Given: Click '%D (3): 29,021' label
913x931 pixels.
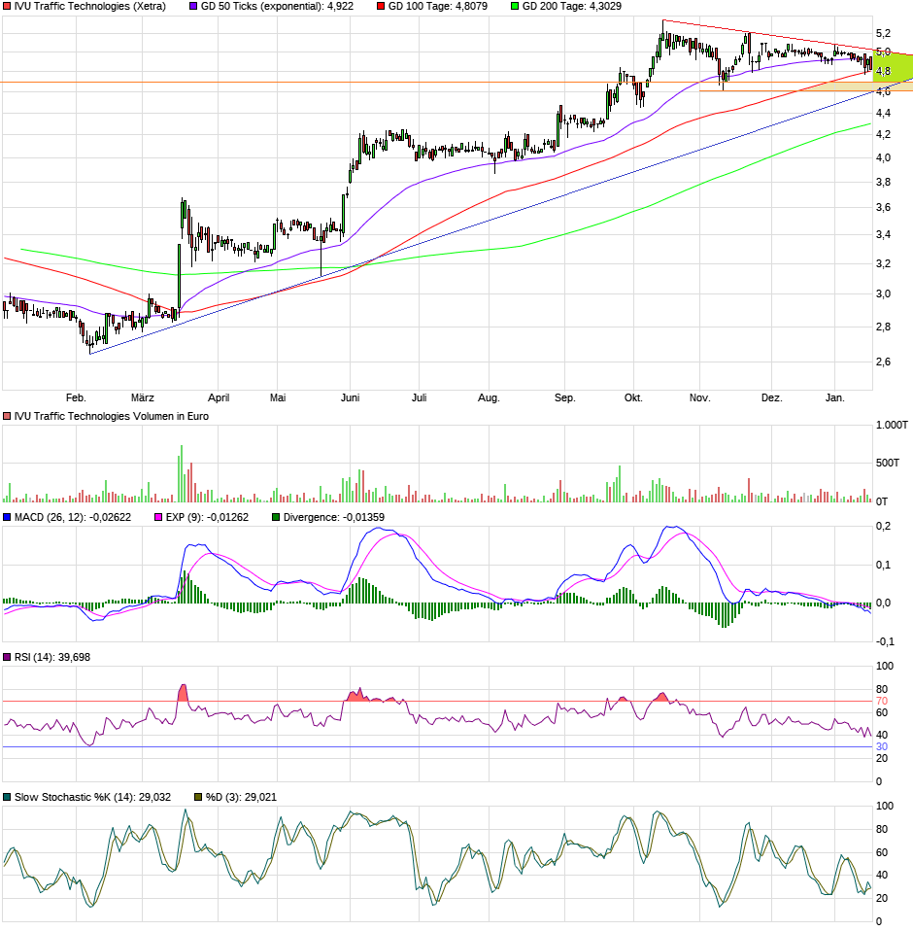Looking at the screenshot, I should tap(242, 798).
